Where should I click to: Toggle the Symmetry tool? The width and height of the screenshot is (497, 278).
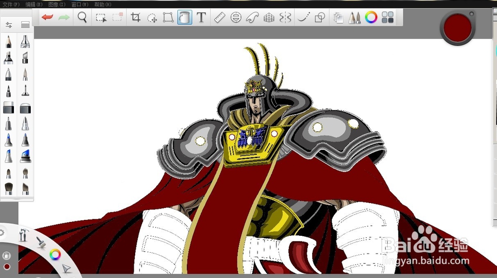285,17
